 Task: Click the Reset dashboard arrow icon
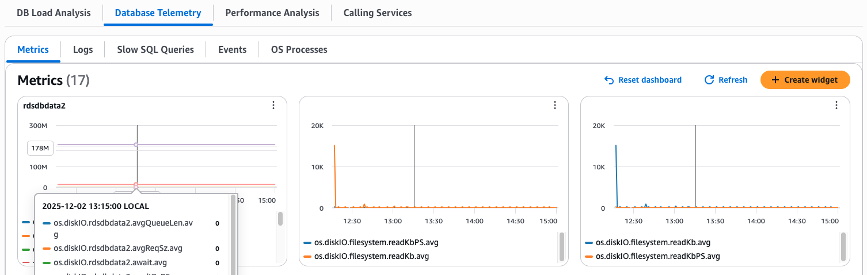point(609,80)
